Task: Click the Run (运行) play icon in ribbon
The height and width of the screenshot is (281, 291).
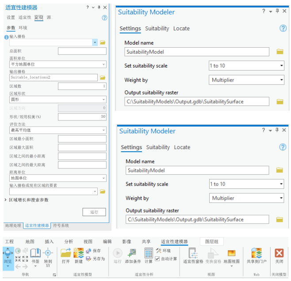Action: [118, 253]
